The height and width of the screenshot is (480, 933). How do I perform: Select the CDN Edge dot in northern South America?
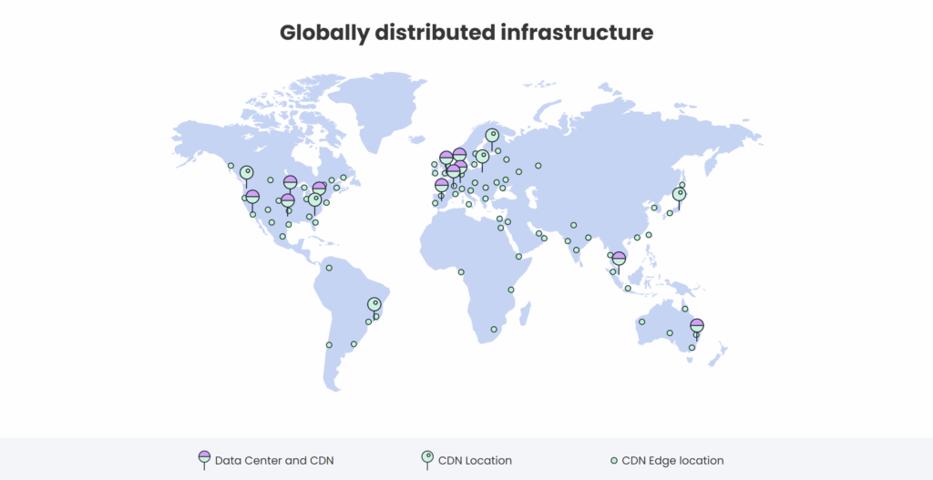pos(329,268)
